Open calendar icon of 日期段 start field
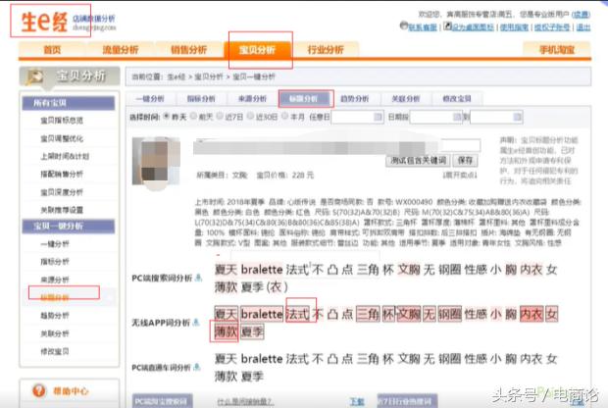 coord(457,117)
